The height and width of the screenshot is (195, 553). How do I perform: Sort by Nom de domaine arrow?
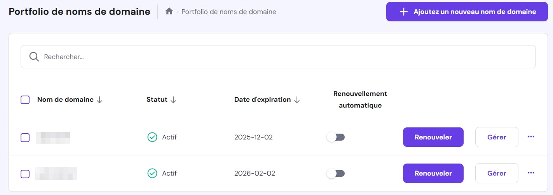99,100
